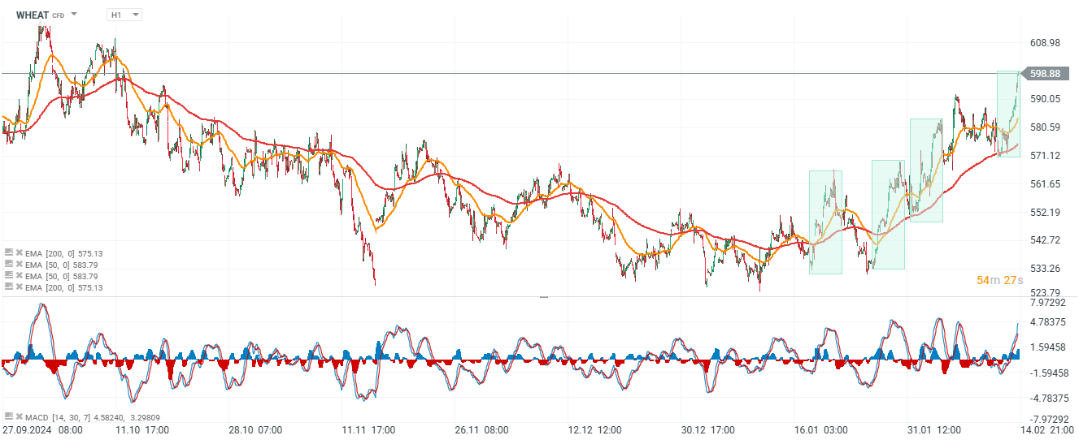Click the 31.01 12:00 time axis label
The width and height of the screenshot is (1079, 444).
pos(934,429)
